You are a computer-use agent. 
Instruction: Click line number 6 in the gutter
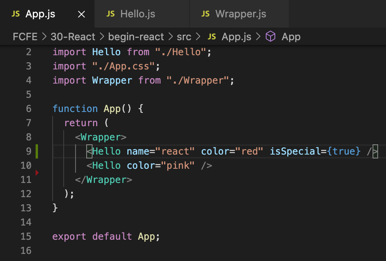coord(29,109)
